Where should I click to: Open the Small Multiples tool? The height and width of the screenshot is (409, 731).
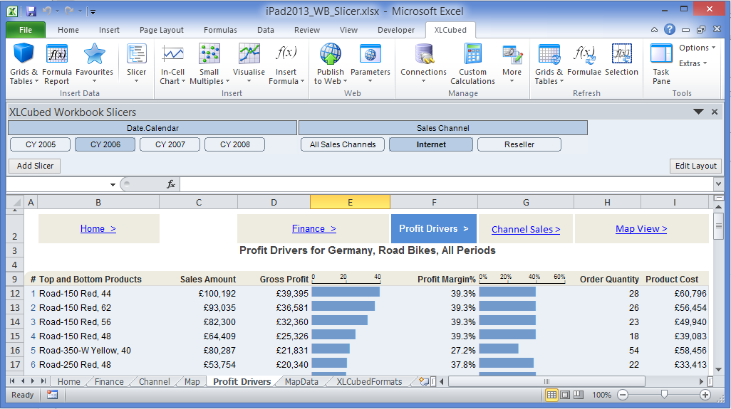point(209,64)
